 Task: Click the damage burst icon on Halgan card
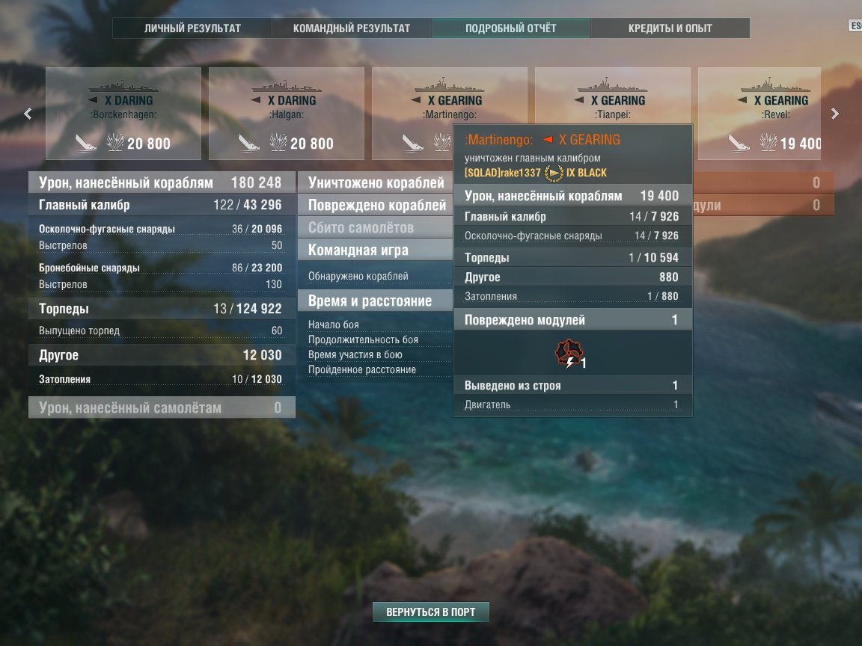(x=278, y=142)
